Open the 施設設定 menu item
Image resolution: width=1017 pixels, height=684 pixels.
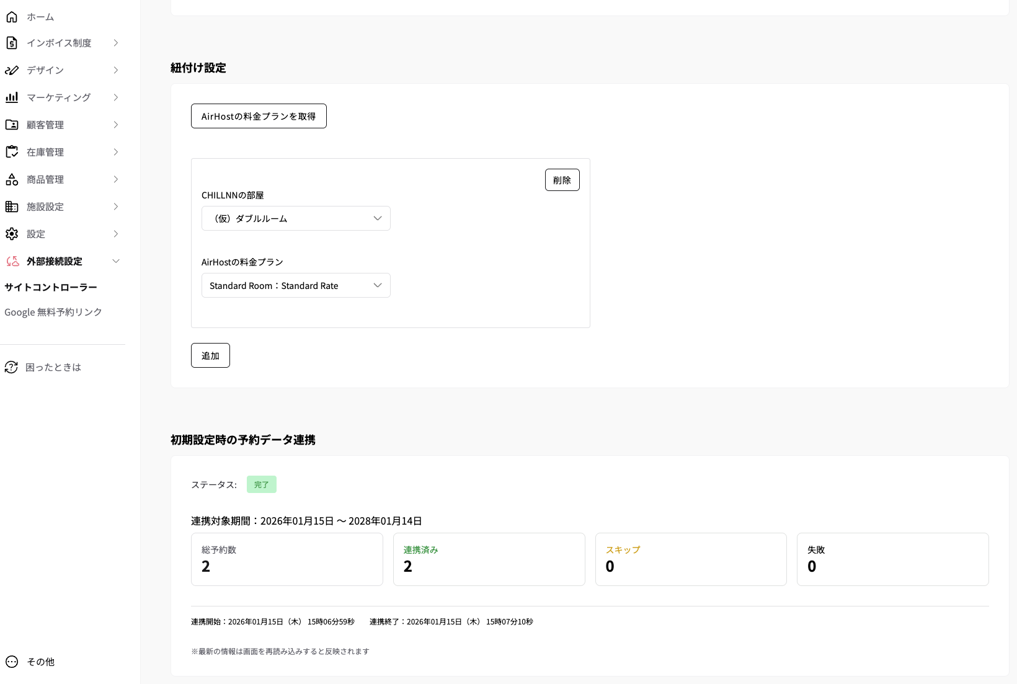[x=45, y=207]
